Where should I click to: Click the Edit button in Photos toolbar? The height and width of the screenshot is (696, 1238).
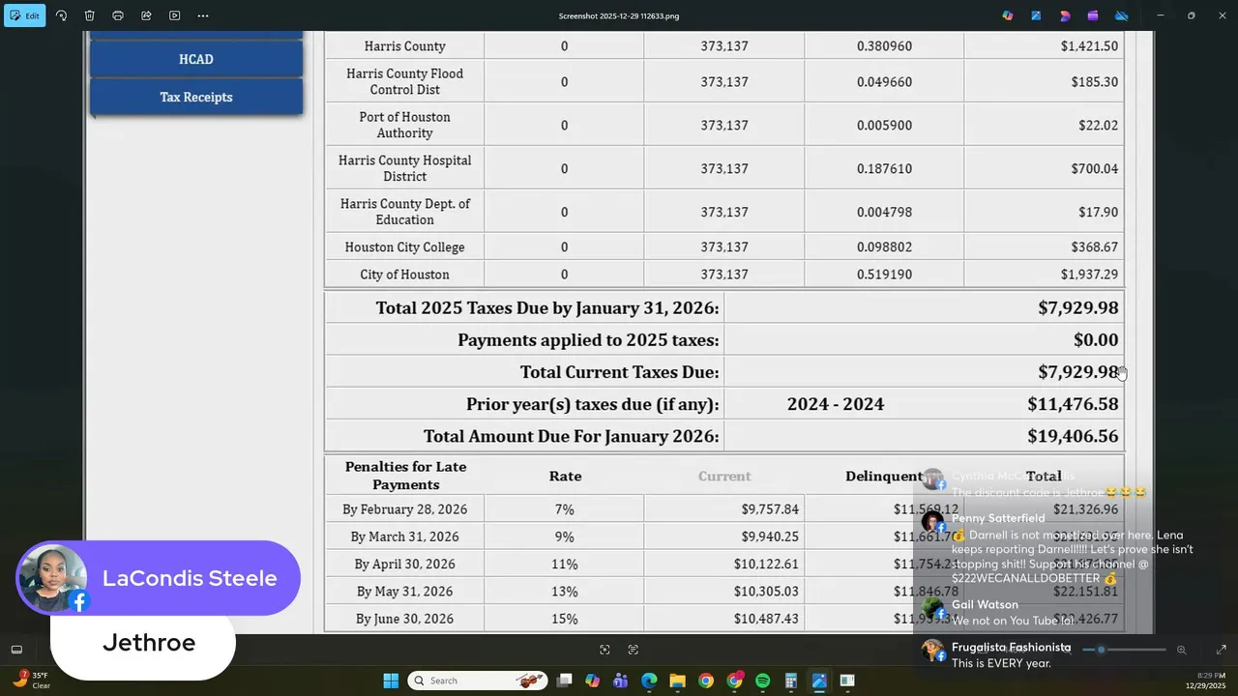tap(25, 15)
